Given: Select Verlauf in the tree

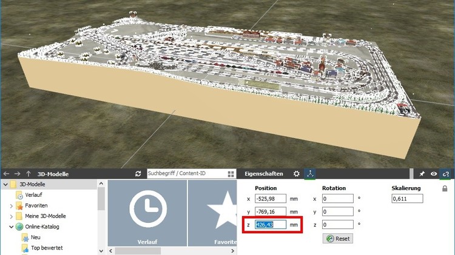Looking at the screenshot, I should pyautogui.click(x=33, y=195).
